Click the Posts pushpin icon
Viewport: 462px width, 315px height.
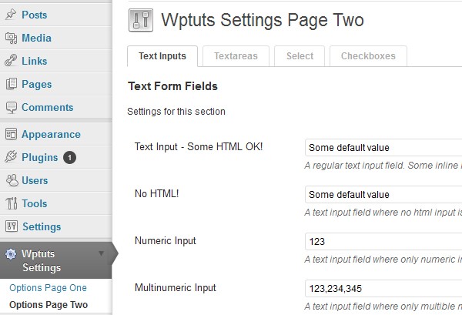(11, 14)
